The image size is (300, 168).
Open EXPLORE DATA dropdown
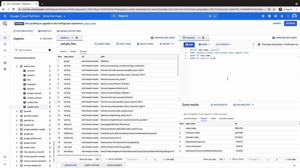(x=243, y=105)
